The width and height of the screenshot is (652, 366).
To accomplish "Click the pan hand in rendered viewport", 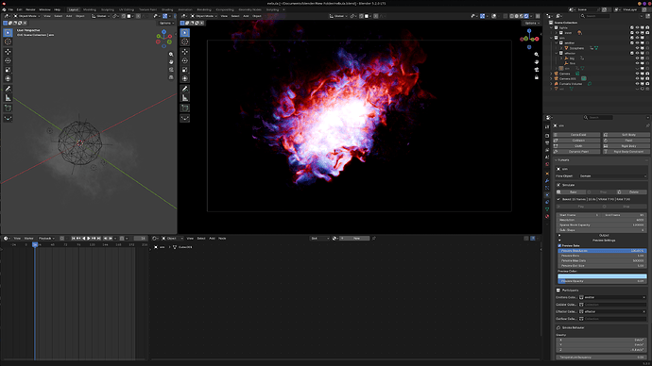I will [537, 62].
